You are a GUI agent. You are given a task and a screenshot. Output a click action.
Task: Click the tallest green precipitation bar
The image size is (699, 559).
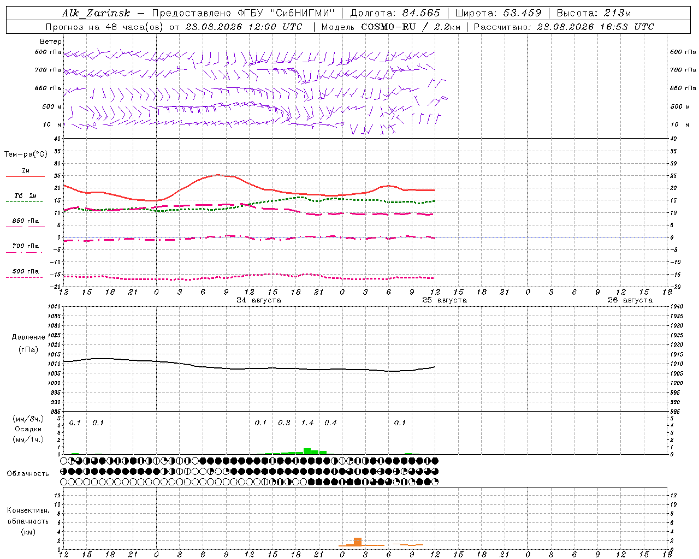pos(307,451)
